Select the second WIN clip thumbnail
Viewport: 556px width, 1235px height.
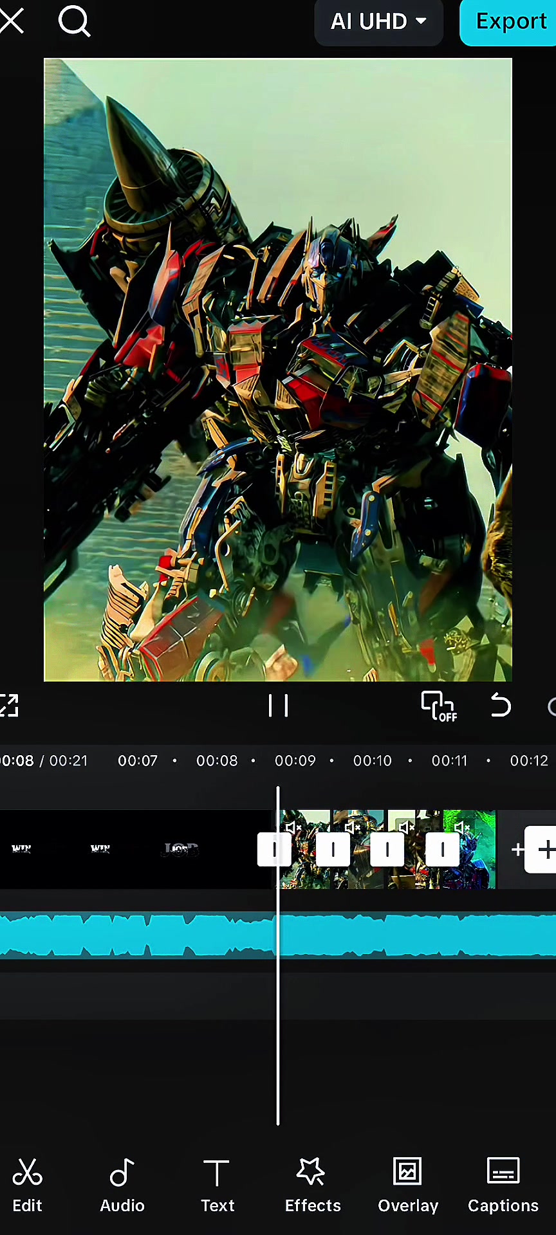[100, 849]
